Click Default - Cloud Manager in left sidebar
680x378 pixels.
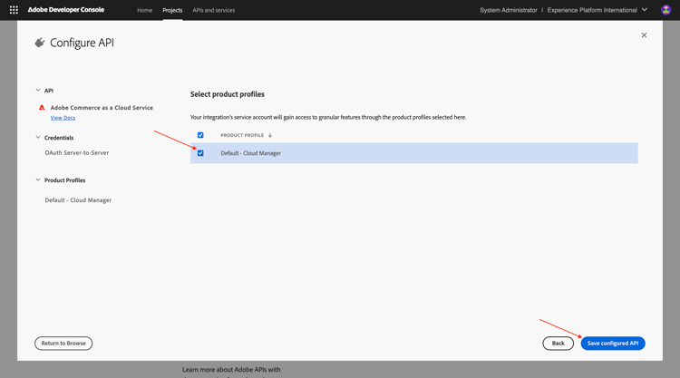(x=78, y=199)
